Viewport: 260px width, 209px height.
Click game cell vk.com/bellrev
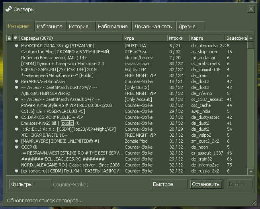coord(139,58)
